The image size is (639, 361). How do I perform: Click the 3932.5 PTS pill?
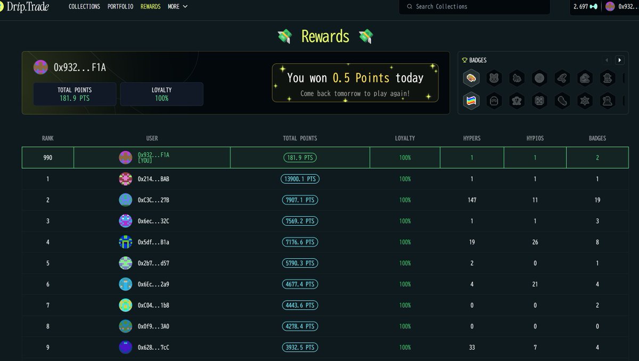pos(300,347)
